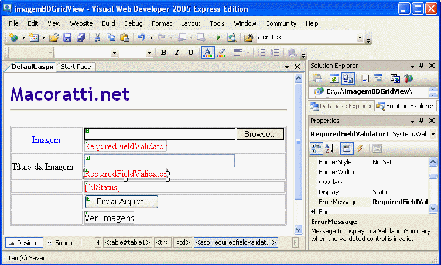Click the Ver Imagens link

click(109, 218)
